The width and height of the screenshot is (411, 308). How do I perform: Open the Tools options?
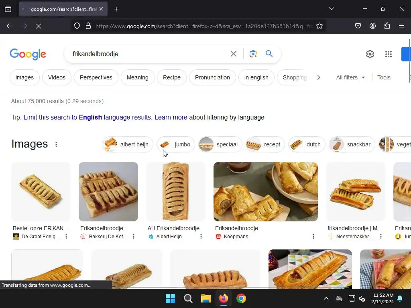click(x=384, y=77)
